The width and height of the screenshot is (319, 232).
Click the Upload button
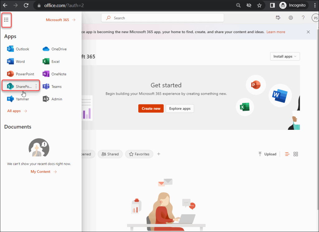coord(267,154)
